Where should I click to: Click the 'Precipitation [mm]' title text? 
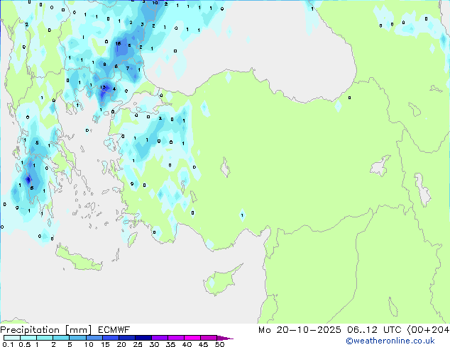pyautogui.click(x=46, y=330)
